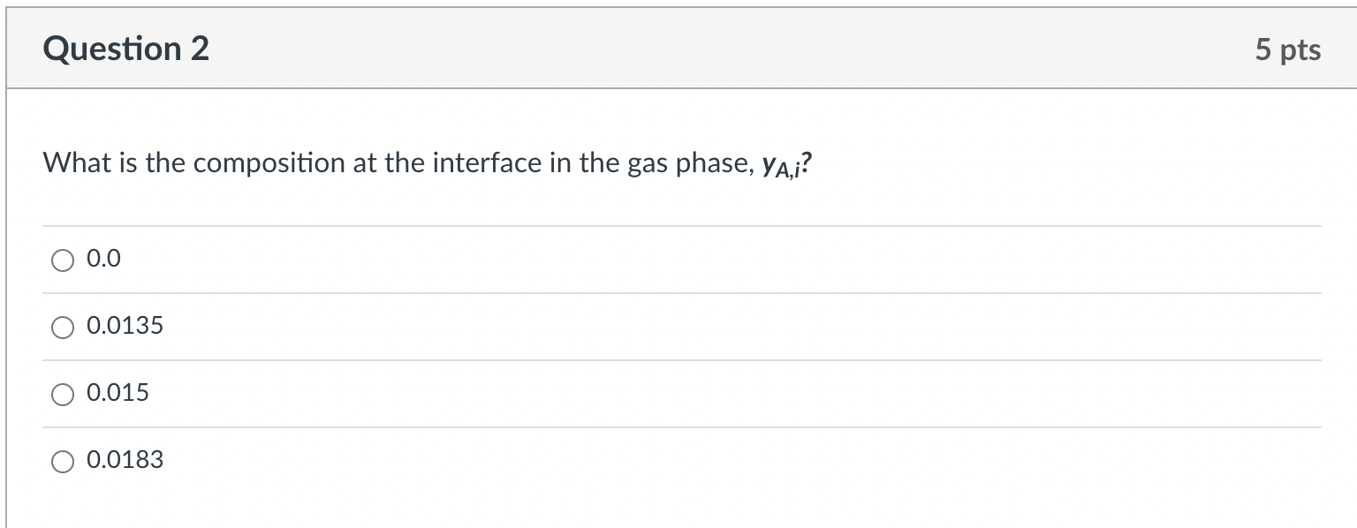Choose the 0.015 radio button
Screen dimensions: 1357x528
point(62,395)
